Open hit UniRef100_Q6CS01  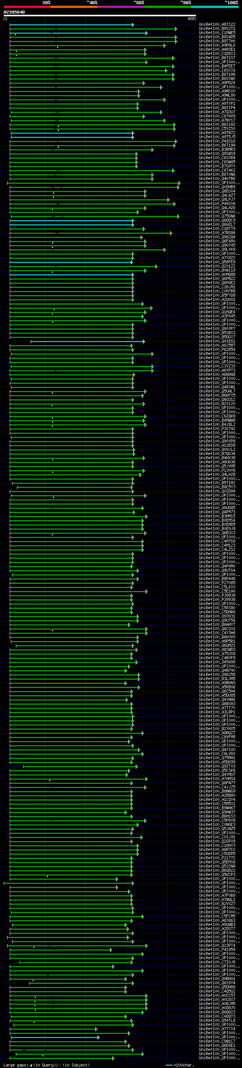pos(217,629)
